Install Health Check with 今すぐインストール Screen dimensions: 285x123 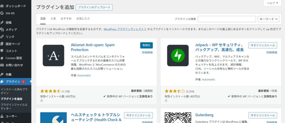139,115
